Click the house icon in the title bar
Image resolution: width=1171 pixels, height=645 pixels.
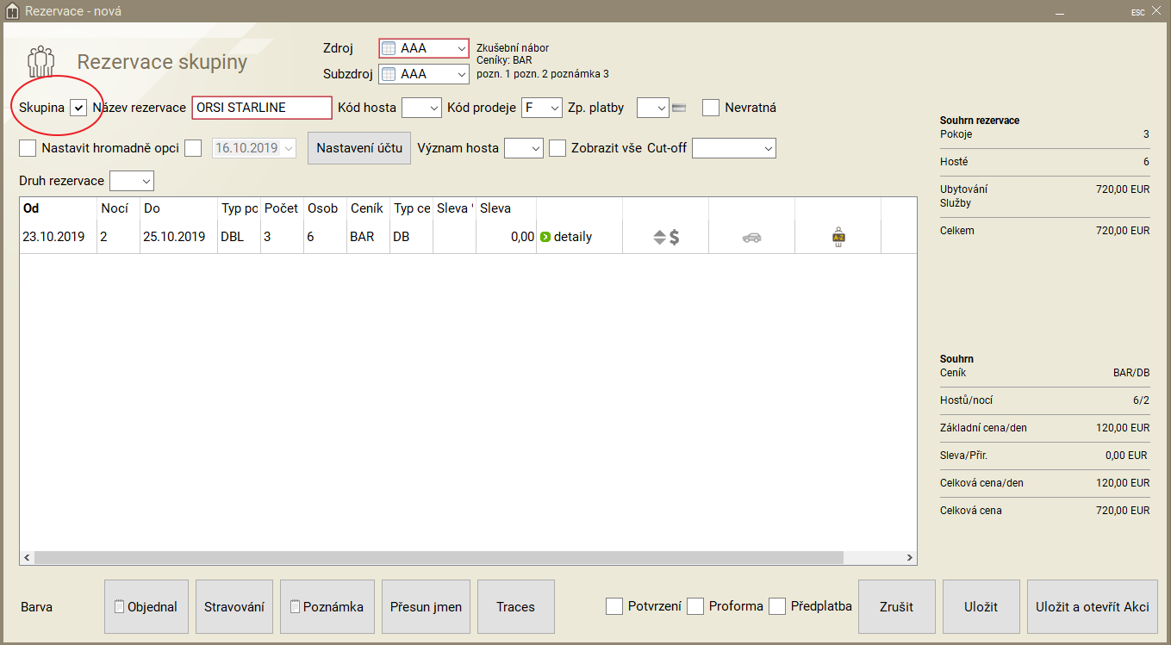point(11,11)
